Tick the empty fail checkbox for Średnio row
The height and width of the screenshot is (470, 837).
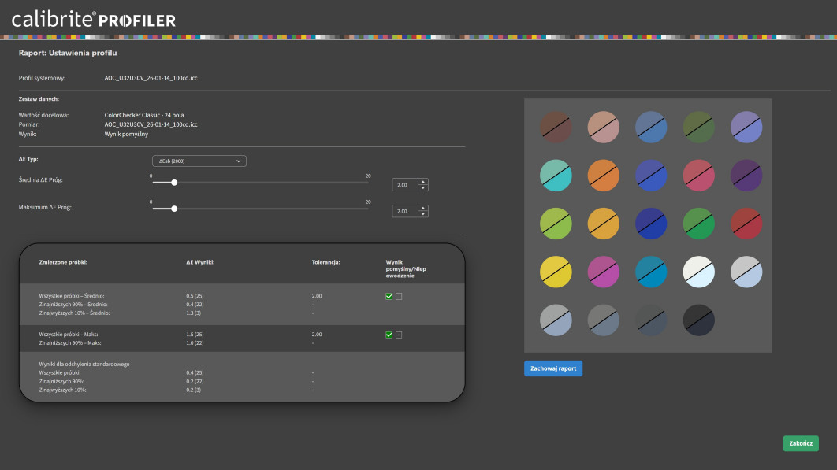click(x=399, y=296)
